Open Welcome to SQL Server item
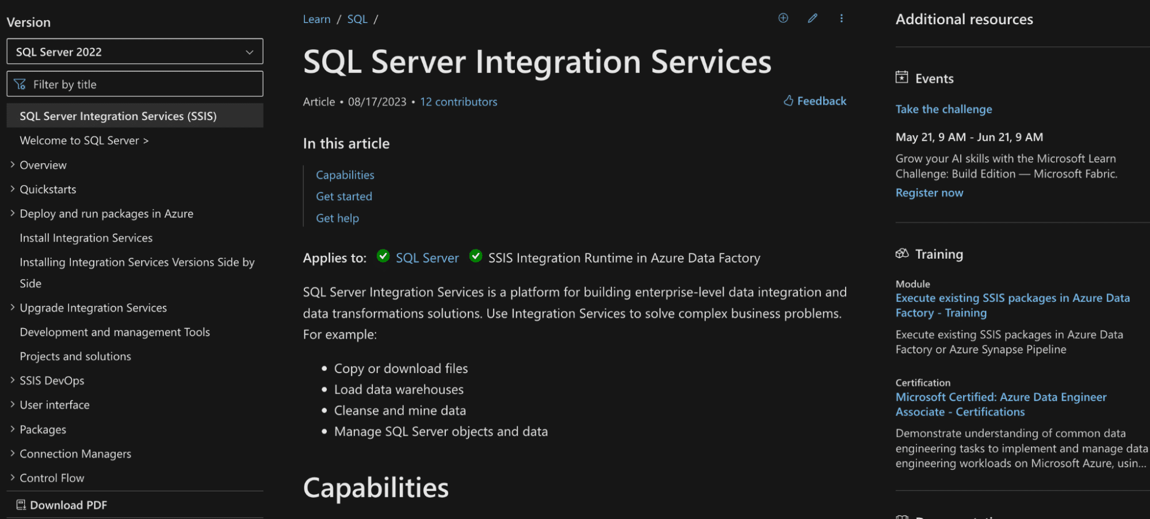This screenshot has width=1150, height=519. (x=84, y=141)
